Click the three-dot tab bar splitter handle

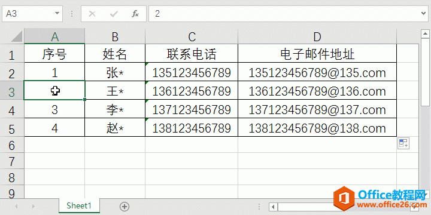pos(259,207)
